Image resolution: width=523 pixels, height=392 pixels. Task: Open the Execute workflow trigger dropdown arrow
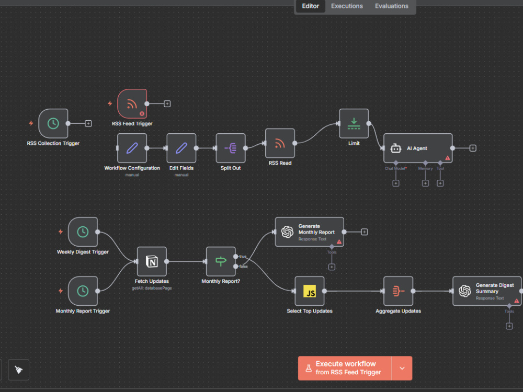402,368
